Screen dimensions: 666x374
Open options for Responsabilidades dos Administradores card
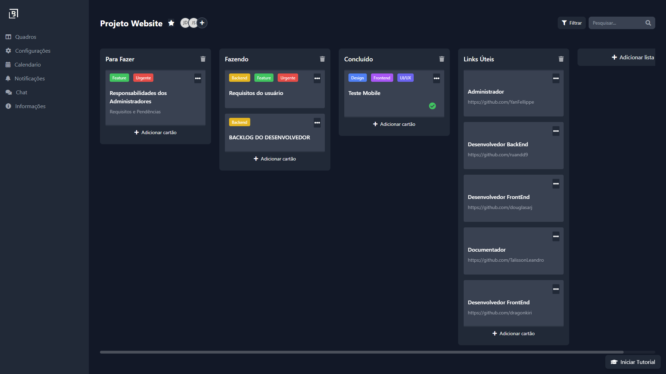click(x=198, y=78)
